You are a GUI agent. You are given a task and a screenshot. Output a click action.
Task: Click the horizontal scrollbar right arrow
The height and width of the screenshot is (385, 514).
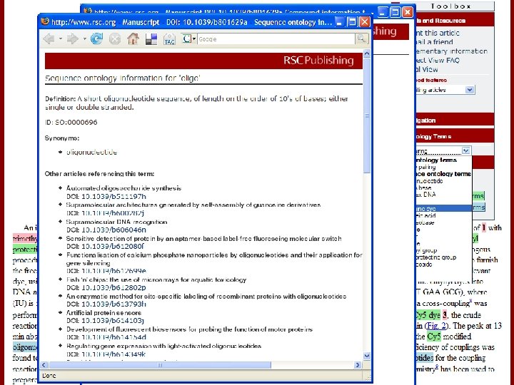click(358, 365)
